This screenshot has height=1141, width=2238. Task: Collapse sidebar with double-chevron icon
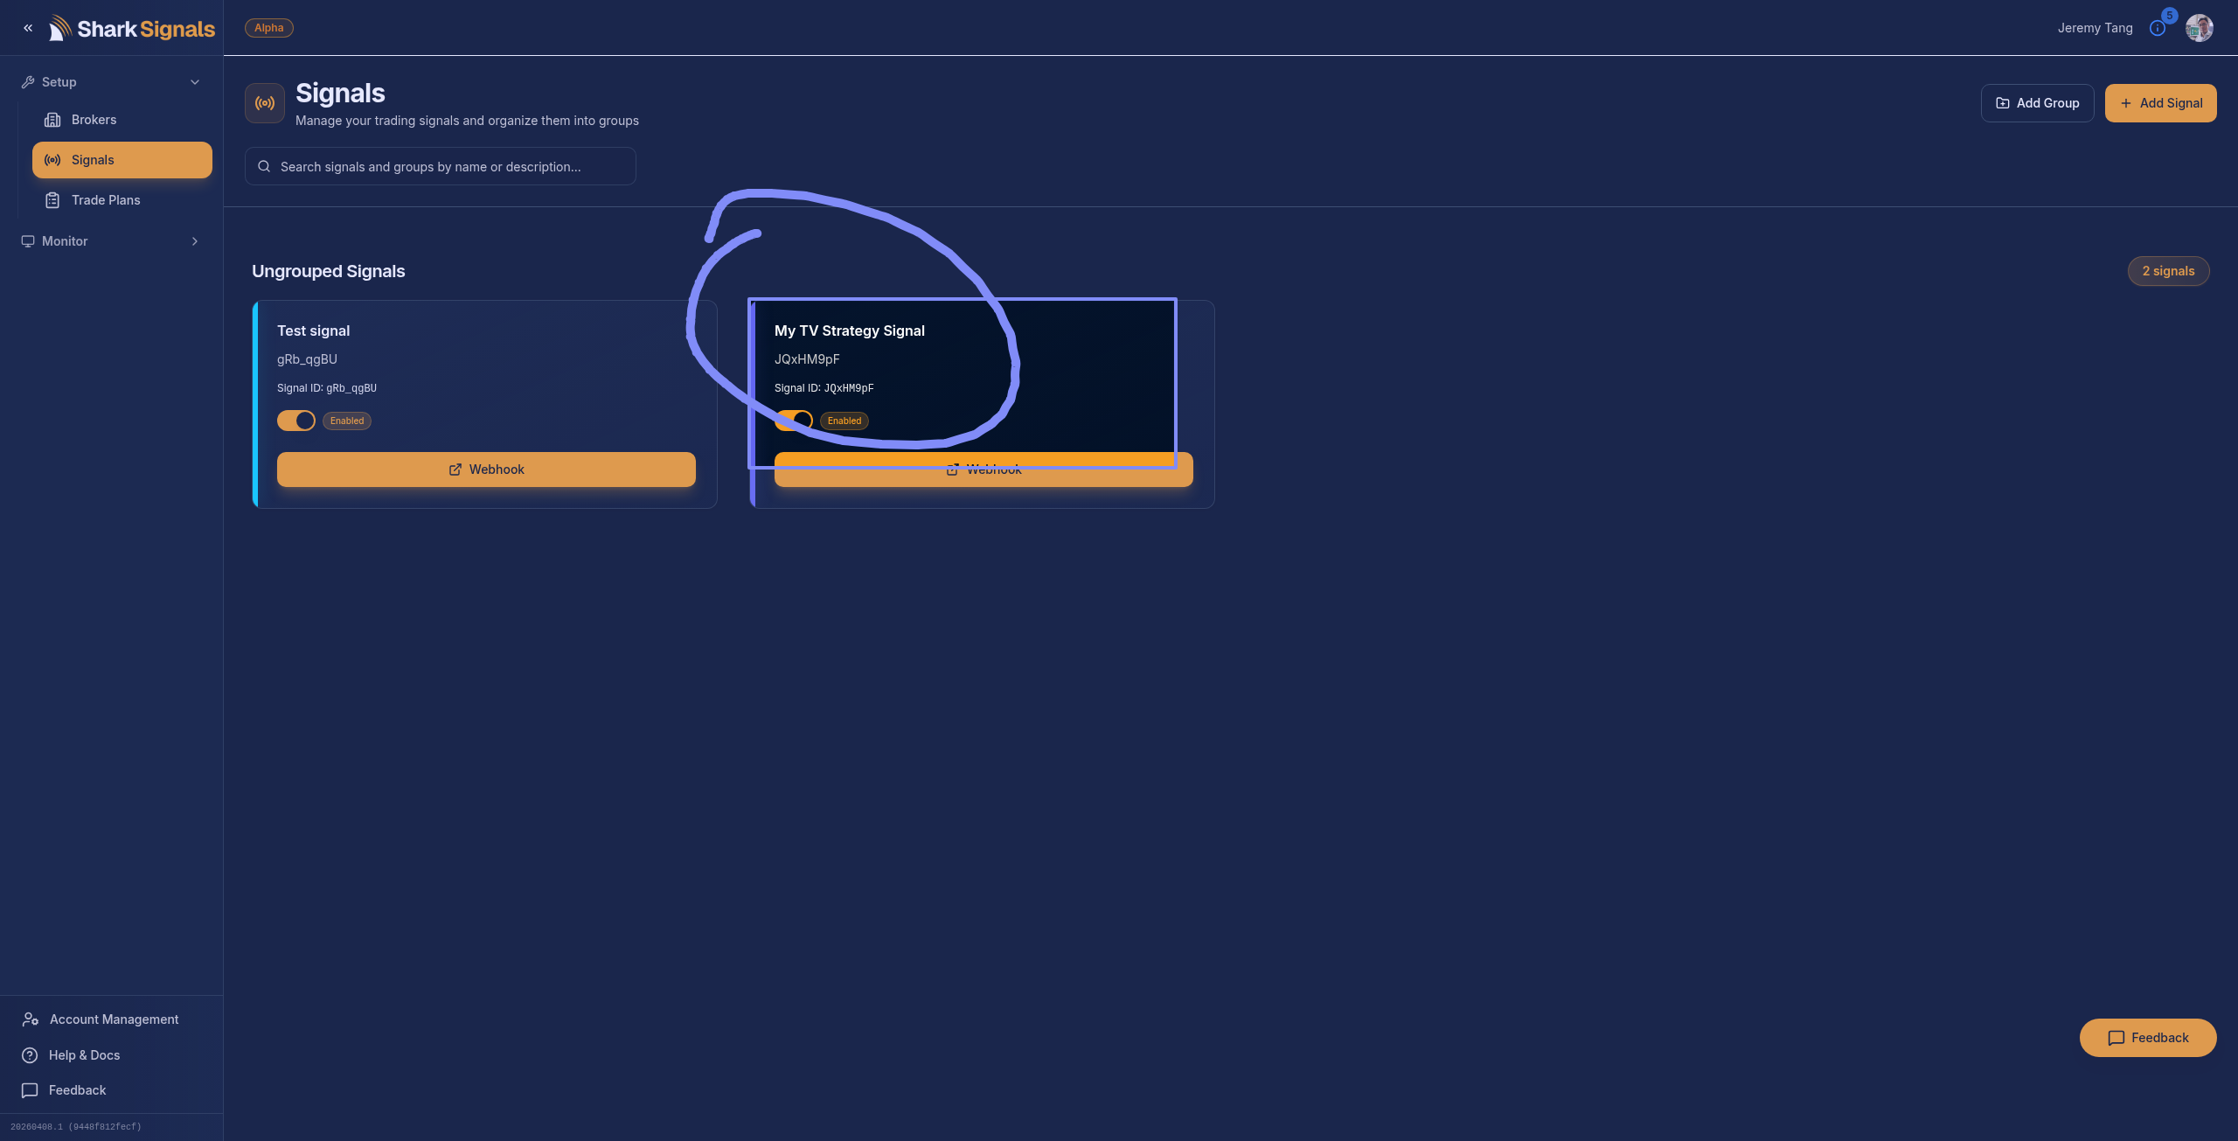28,28
